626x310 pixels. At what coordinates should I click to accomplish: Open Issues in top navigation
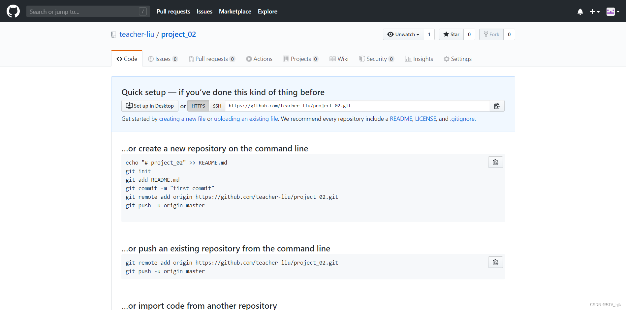[204, 12]
